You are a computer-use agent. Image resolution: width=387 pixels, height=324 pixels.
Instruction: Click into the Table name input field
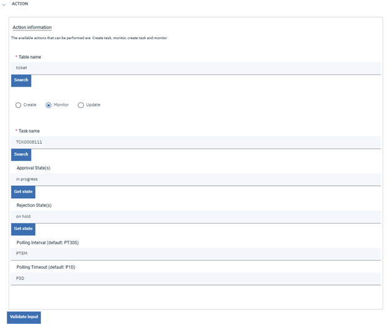pos(195,68)
